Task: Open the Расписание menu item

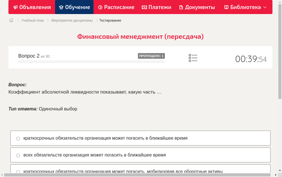Action: tap(116, 7)
